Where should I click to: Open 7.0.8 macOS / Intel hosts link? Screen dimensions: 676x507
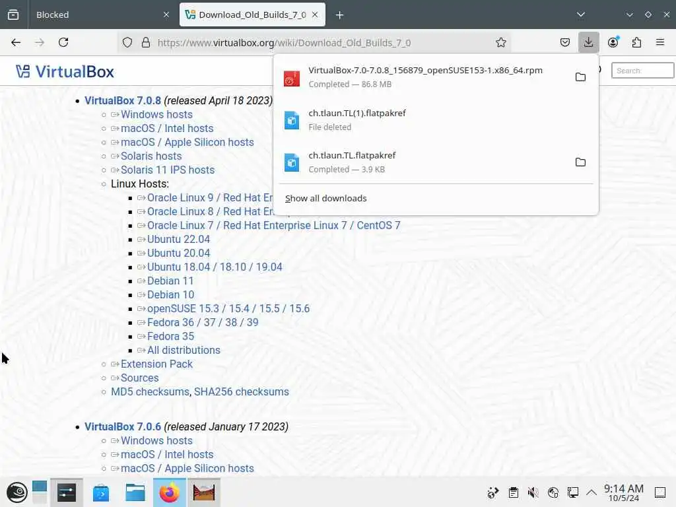tap(167, 128)
